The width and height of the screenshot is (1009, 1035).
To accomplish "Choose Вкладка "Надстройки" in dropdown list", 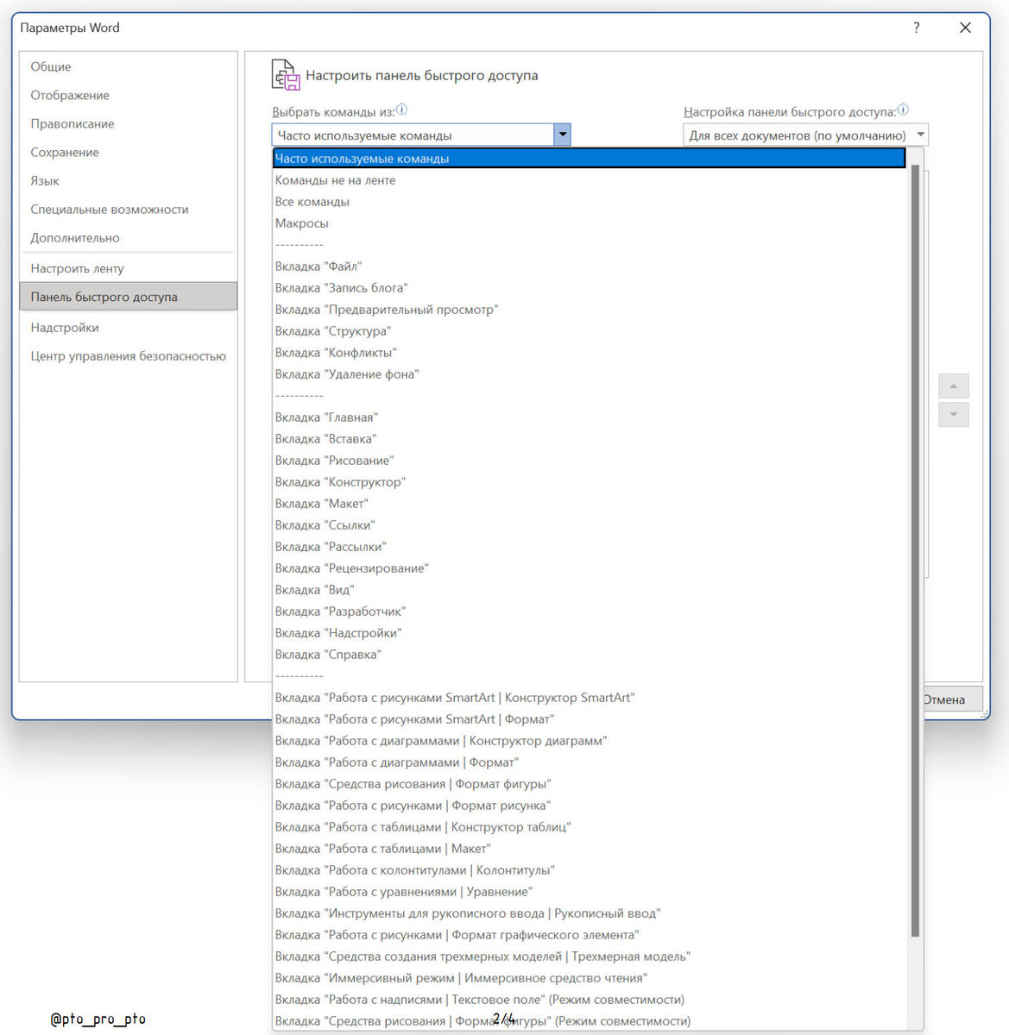I will (590, 633).
